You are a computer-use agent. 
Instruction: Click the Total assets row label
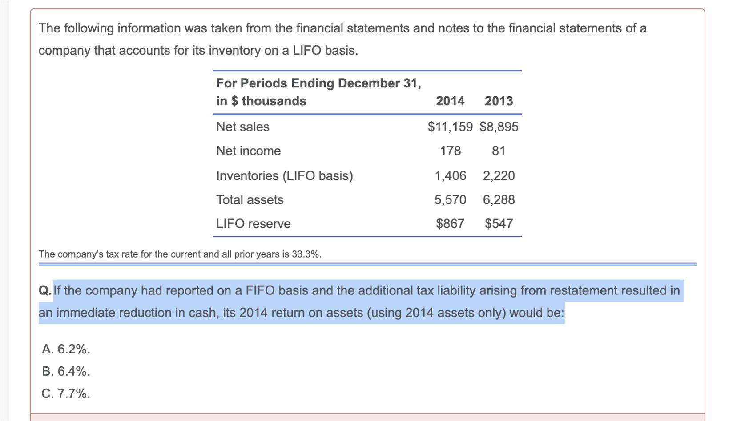tap(250, 200)
